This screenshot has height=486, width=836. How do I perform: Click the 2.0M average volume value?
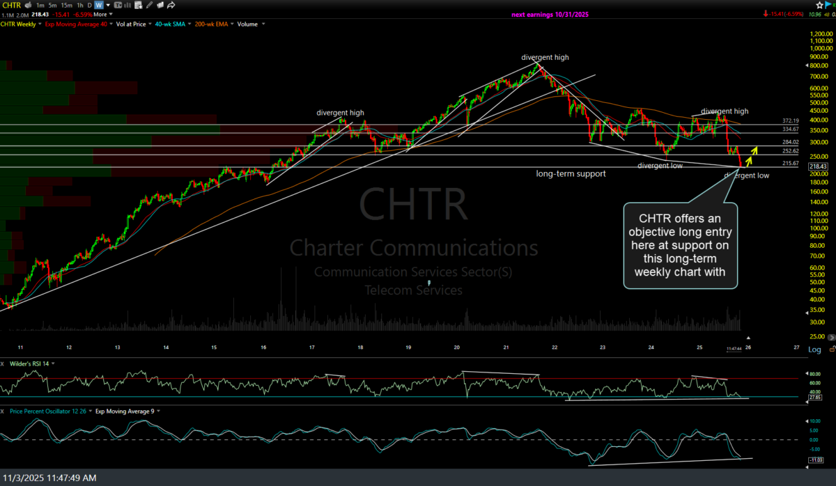point(22,15)
